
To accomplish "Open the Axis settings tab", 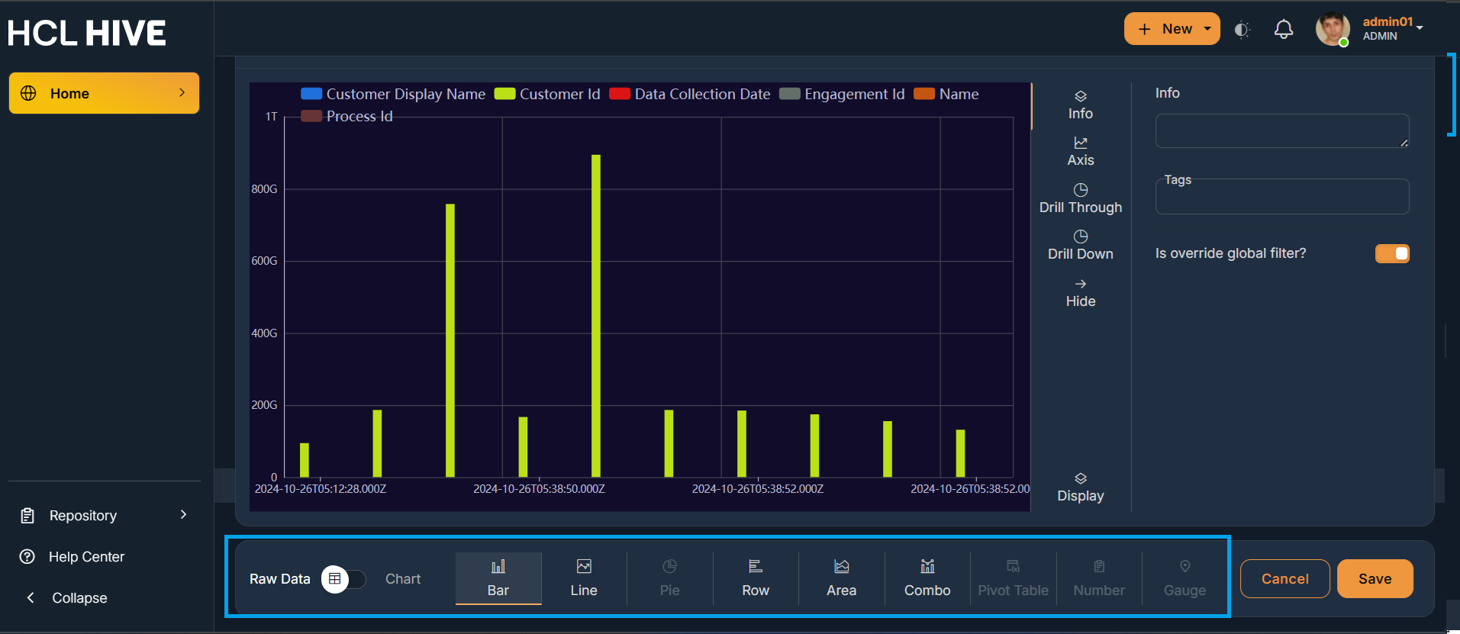I will (x=1080, y=152).
